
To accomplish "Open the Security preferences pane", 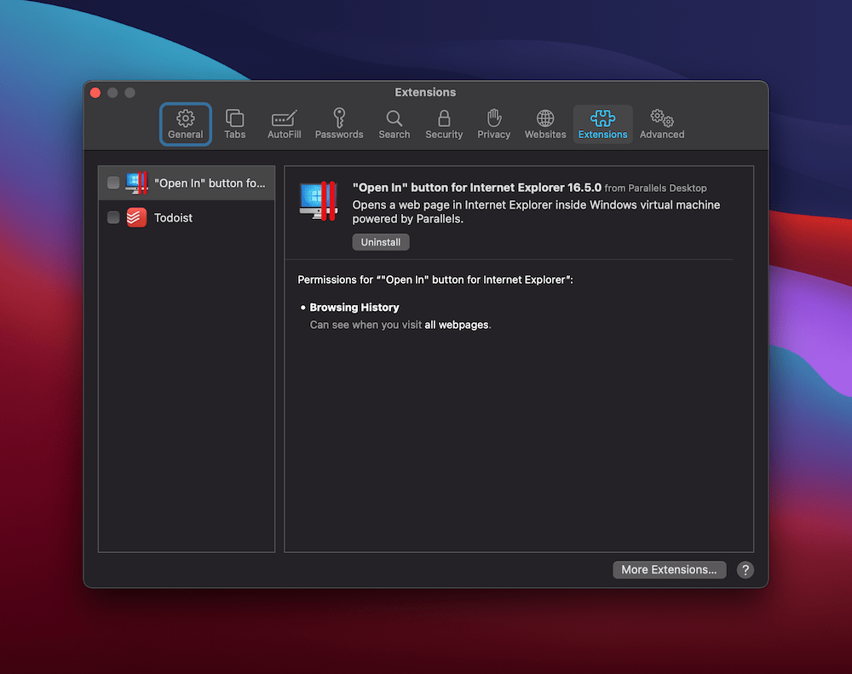I will pyautogui.click(x=444, y=124).
